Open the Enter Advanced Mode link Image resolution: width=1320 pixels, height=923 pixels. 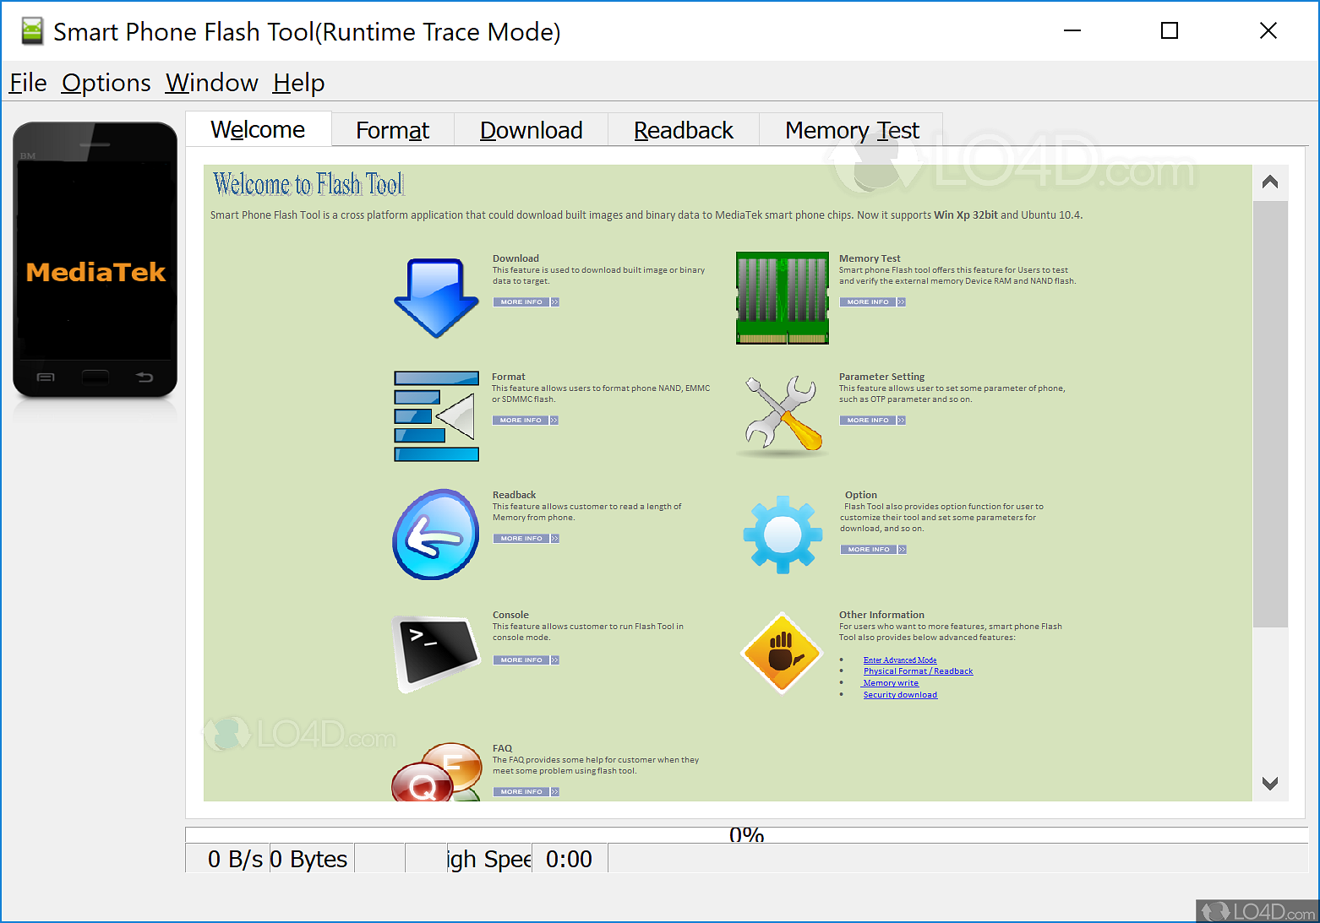(x=900, y=660)
